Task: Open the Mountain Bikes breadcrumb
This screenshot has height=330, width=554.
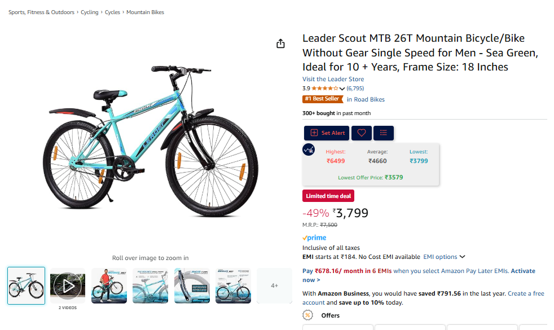Action: click(145, 12)
